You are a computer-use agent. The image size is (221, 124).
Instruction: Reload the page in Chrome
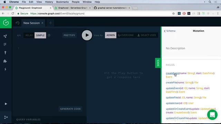click(13, 13)
